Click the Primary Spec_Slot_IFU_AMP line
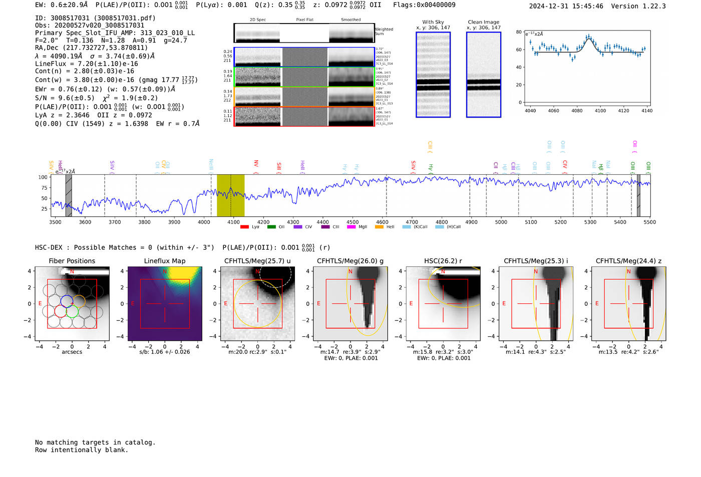Screen dimensions: 701x477 (115, 33)
